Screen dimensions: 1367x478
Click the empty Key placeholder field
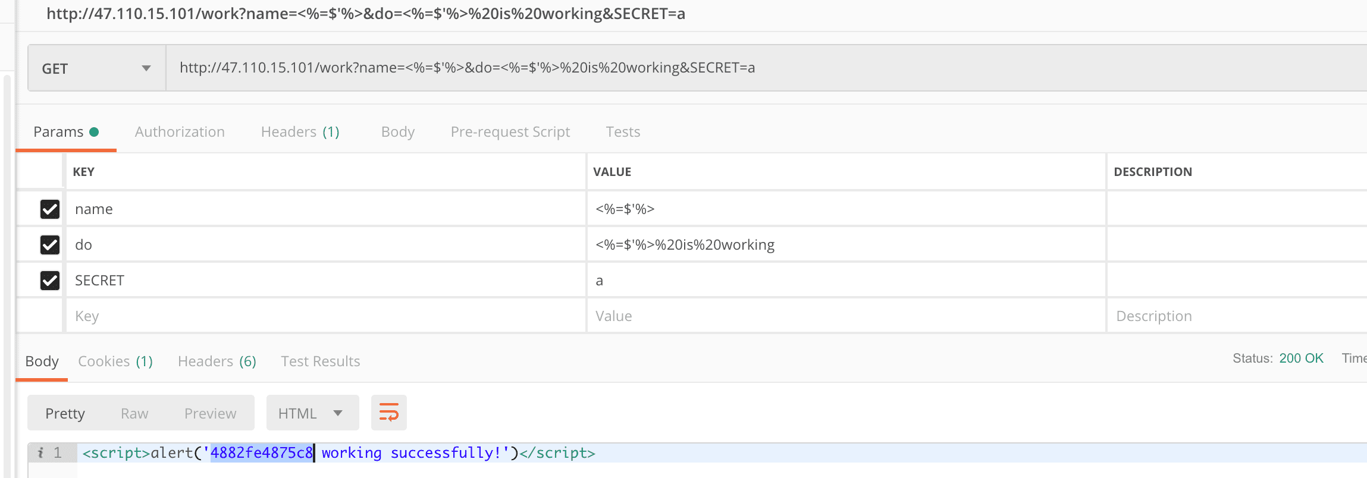click(x=321, y=316)
